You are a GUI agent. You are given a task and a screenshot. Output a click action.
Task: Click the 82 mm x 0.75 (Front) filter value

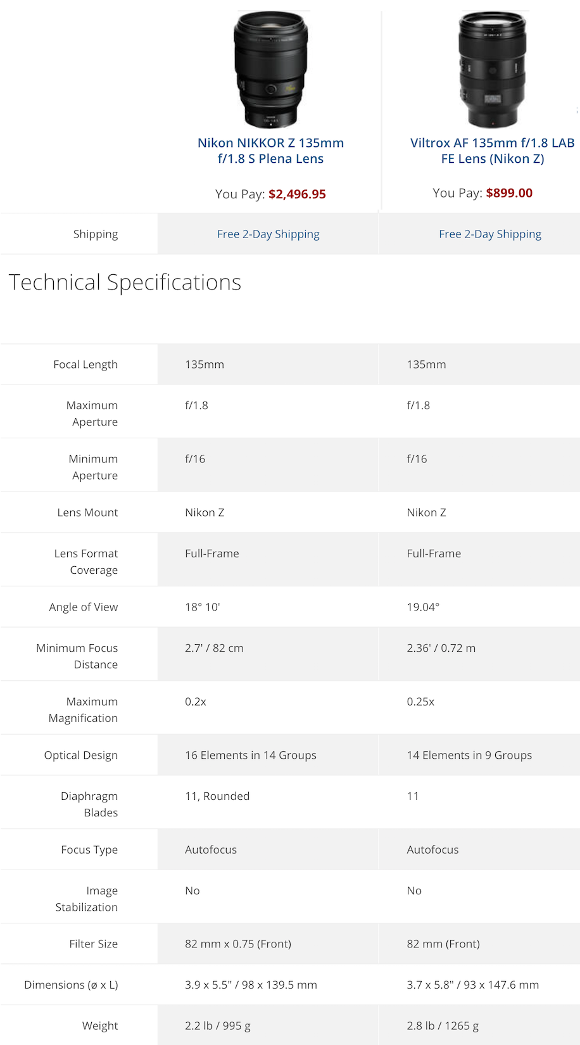(x=238, y=944)
